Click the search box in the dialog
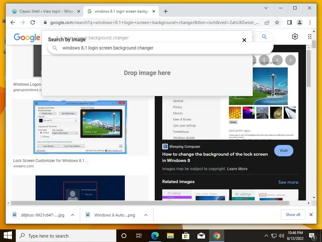 click(160, 48)
